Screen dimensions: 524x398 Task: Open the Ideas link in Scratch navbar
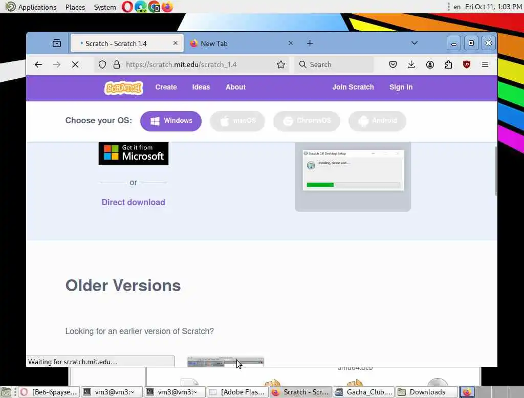(x=201, y=87)
